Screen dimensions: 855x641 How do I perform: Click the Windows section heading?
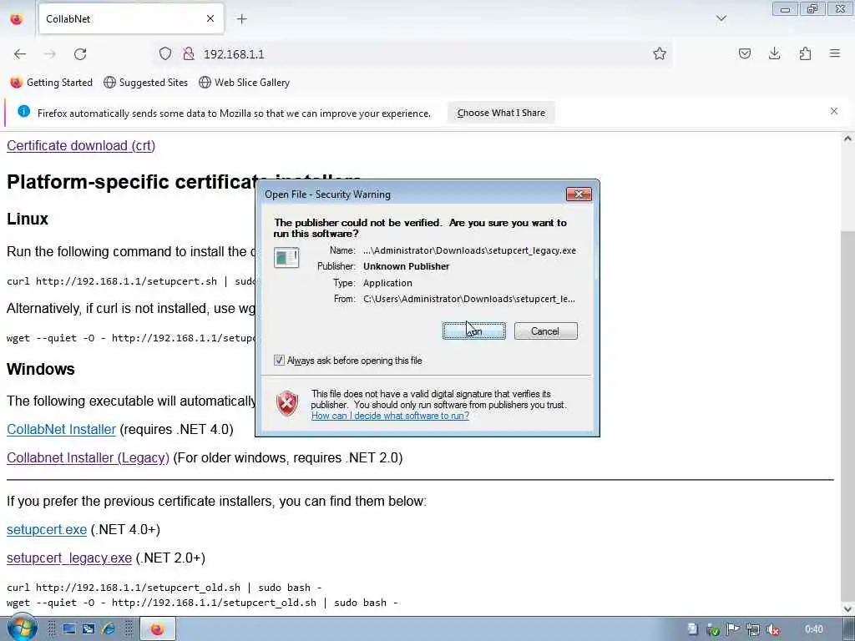pyautogui.click(x=41, y=369)
